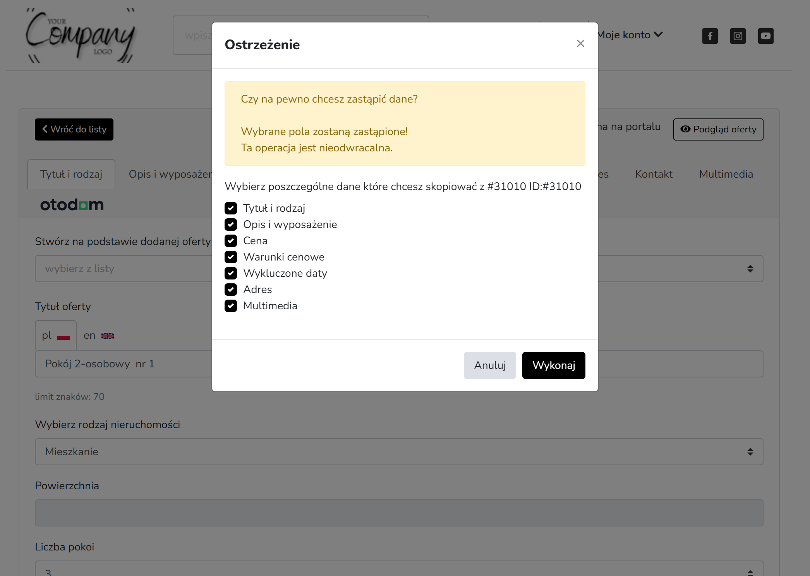Select the Polish flag language tab
The height and width of the screenshot is (576, 810).
(56, 336)
